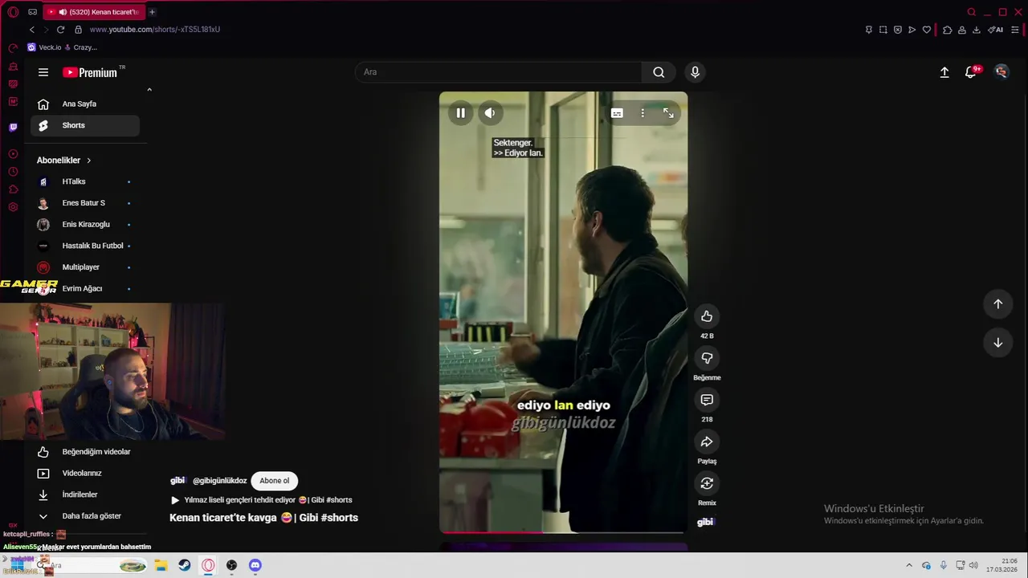Open the Crazy... bookmark

click(x=82, y=47)
